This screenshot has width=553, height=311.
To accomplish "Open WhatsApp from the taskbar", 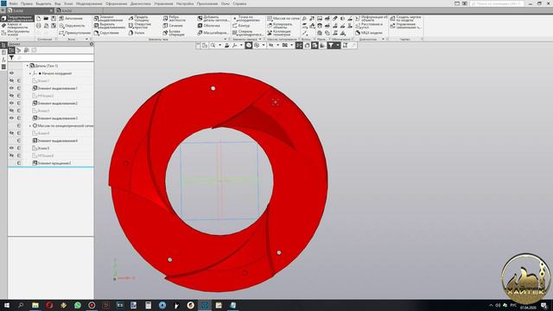I will click(78, 305).
